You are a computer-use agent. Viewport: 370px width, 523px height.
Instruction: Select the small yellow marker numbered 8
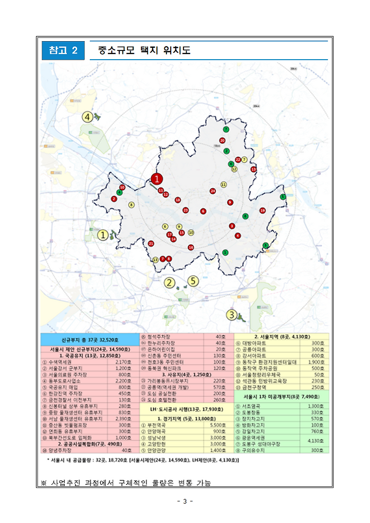tap(132, 205)
